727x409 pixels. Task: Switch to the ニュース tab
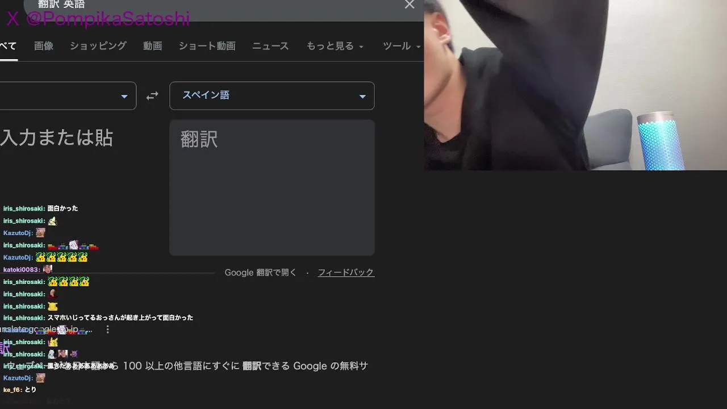[x=270, y=46]
